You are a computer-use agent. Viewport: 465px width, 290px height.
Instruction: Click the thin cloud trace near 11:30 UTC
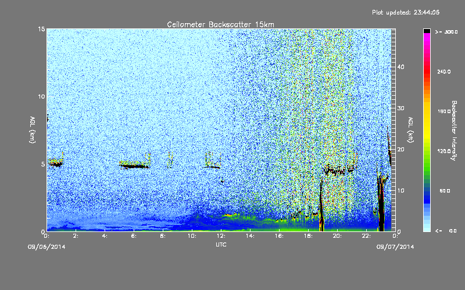point(212,167)
